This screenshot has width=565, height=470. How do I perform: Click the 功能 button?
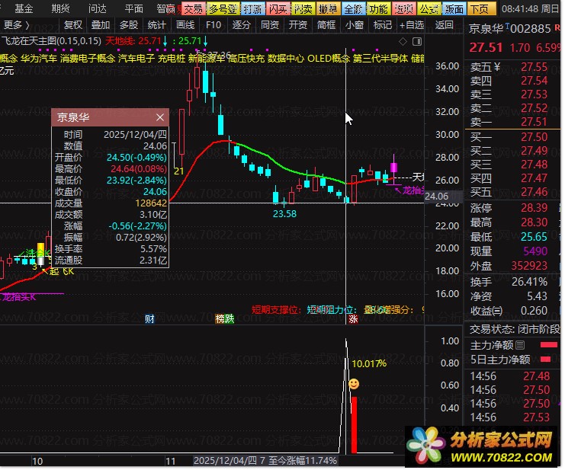pos(379,8)
